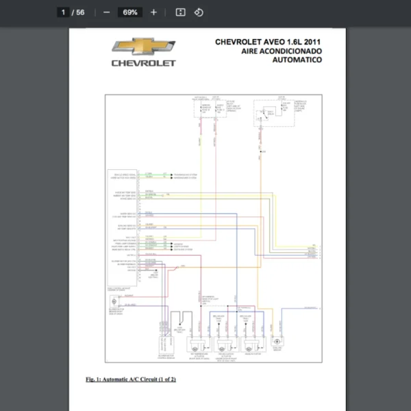Rotate the document counterclockwise

pos(199,12)
